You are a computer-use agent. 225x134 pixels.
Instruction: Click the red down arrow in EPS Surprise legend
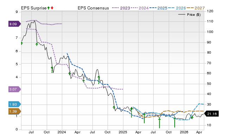pos(52,8)
